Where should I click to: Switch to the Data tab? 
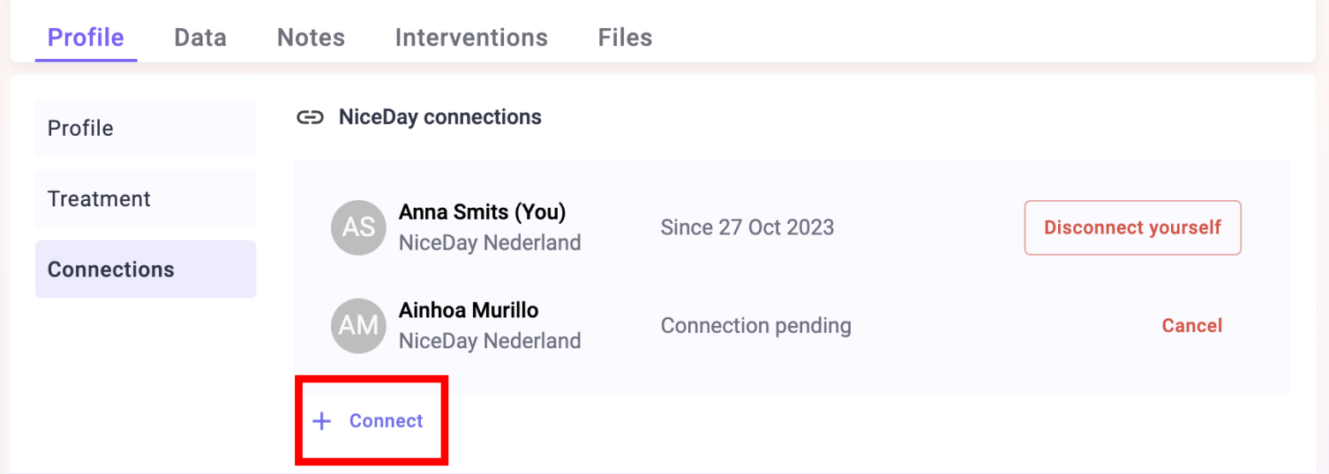200,37
